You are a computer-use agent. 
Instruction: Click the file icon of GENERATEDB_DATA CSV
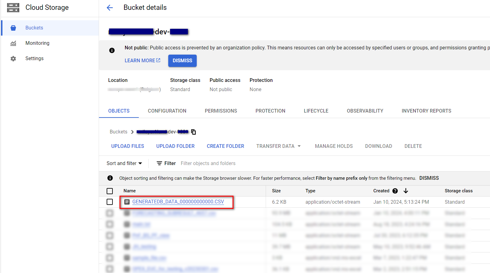(x=127, y=202)
